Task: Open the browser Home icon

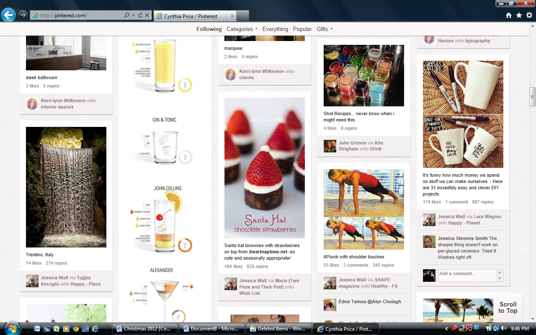Action: click(509, 15)
